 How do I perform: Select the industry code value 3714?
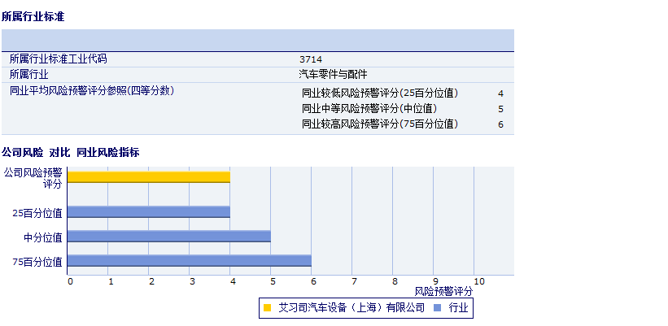point(310,59)
